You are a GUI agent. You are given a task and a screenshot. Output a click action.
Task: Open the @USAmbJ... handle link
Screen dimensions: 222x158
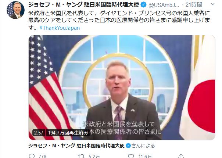coord(164,5)
